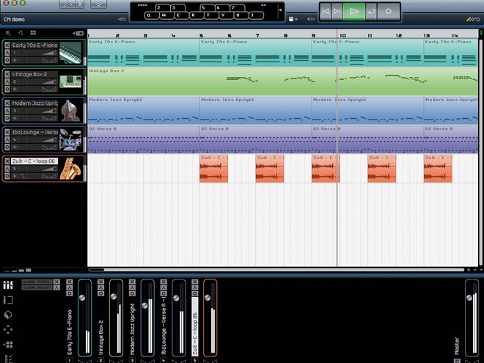Click the saxophone thumbnail on Zuit track
This screenshot has height=363, width=484.
point(70,169)
